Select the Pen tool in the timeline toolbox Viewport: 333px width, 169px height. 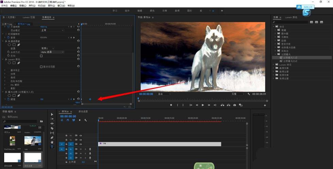click(52, 138)
